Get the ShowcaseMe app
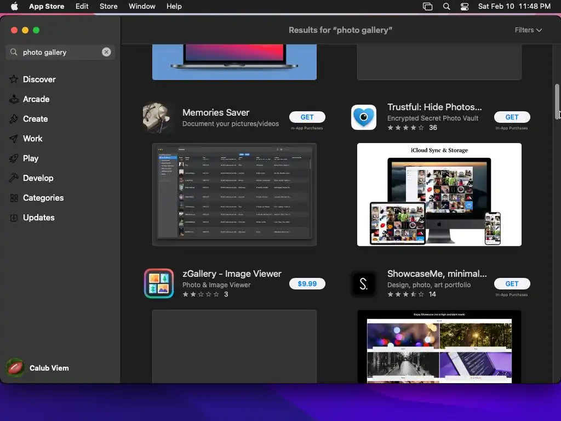The width and height of the screenshot is (561, 421). point(512,283)
